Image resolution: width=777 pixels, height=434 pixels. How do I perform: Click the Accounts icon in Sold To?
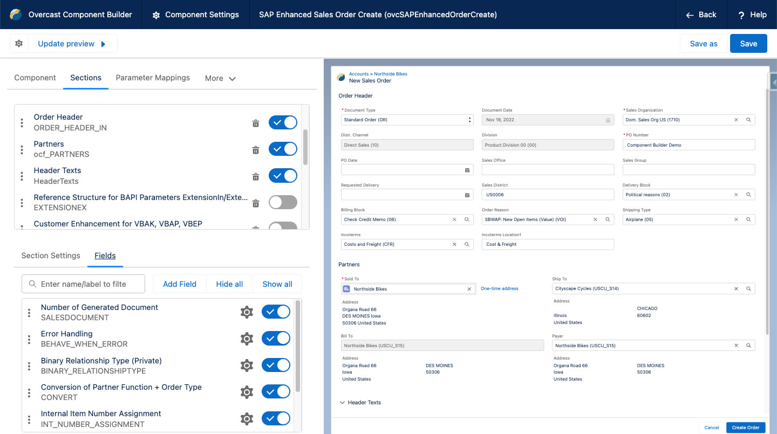coord(347,289)
